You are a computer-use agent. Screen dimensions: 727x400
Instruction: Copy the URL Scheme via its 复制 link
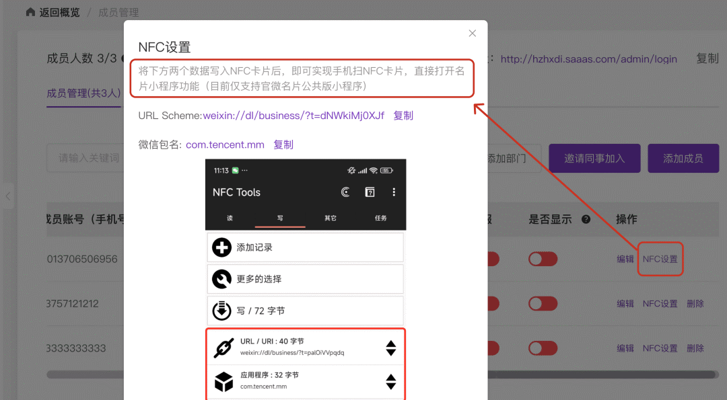[403, 116]
